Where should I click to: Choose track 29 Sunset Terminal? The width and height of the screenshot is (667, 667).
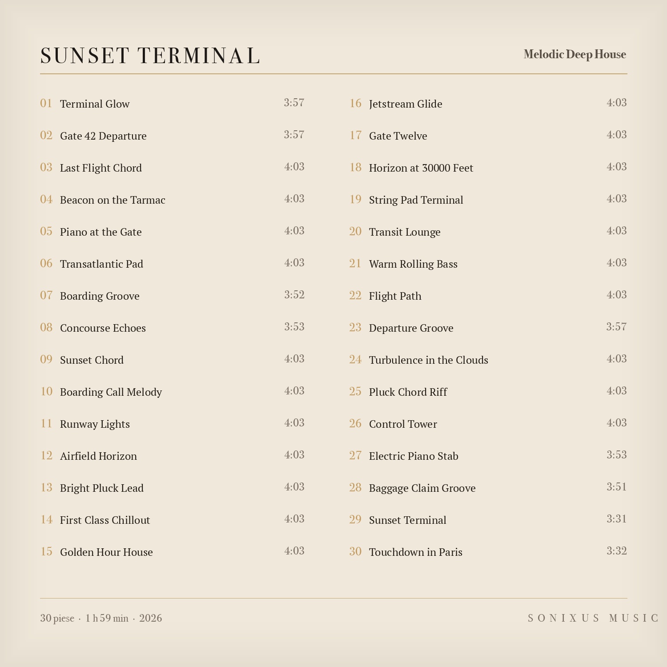(408, 520)
